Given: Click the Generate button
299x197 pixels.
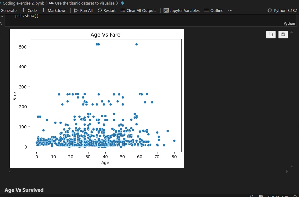Looking at the screenshot, I should [x=8, y=10].
